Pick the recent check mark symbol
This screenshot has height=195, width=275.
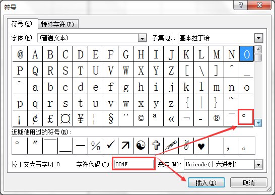click(x=111, y=146)
